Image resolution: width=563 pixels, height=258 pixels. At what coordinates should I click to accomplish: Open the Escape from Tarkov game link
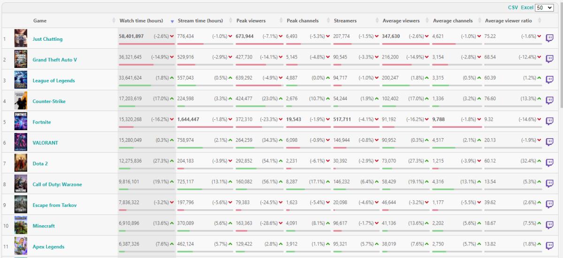54,205
